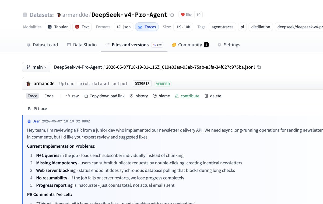Select the pi tag

pyautogui.click(x=242, y=27)
